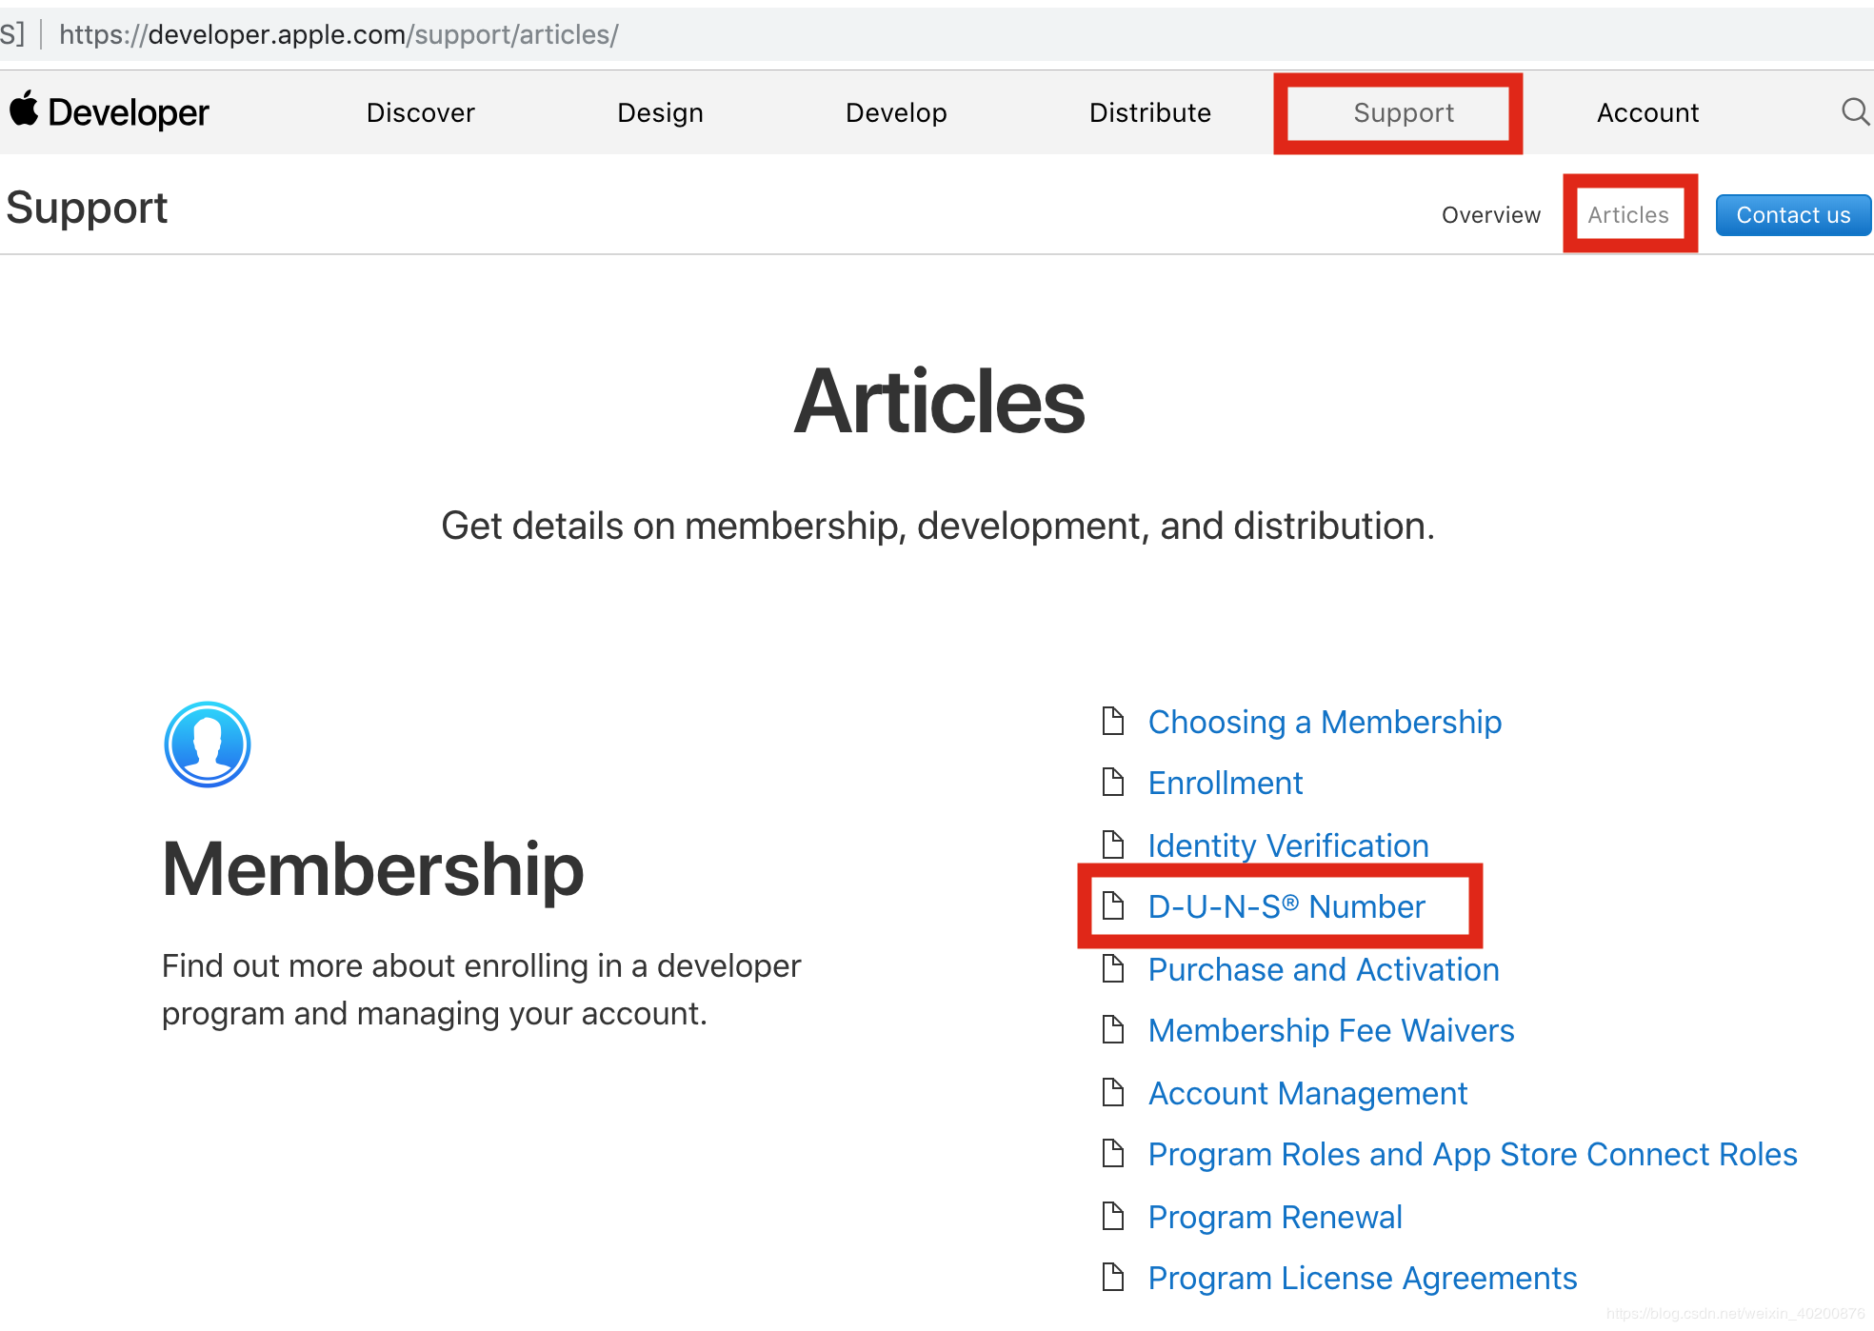Open the Support menu item
Image resolution: width=1874 pixels, height=1331 pixels.
[1404, 112]
